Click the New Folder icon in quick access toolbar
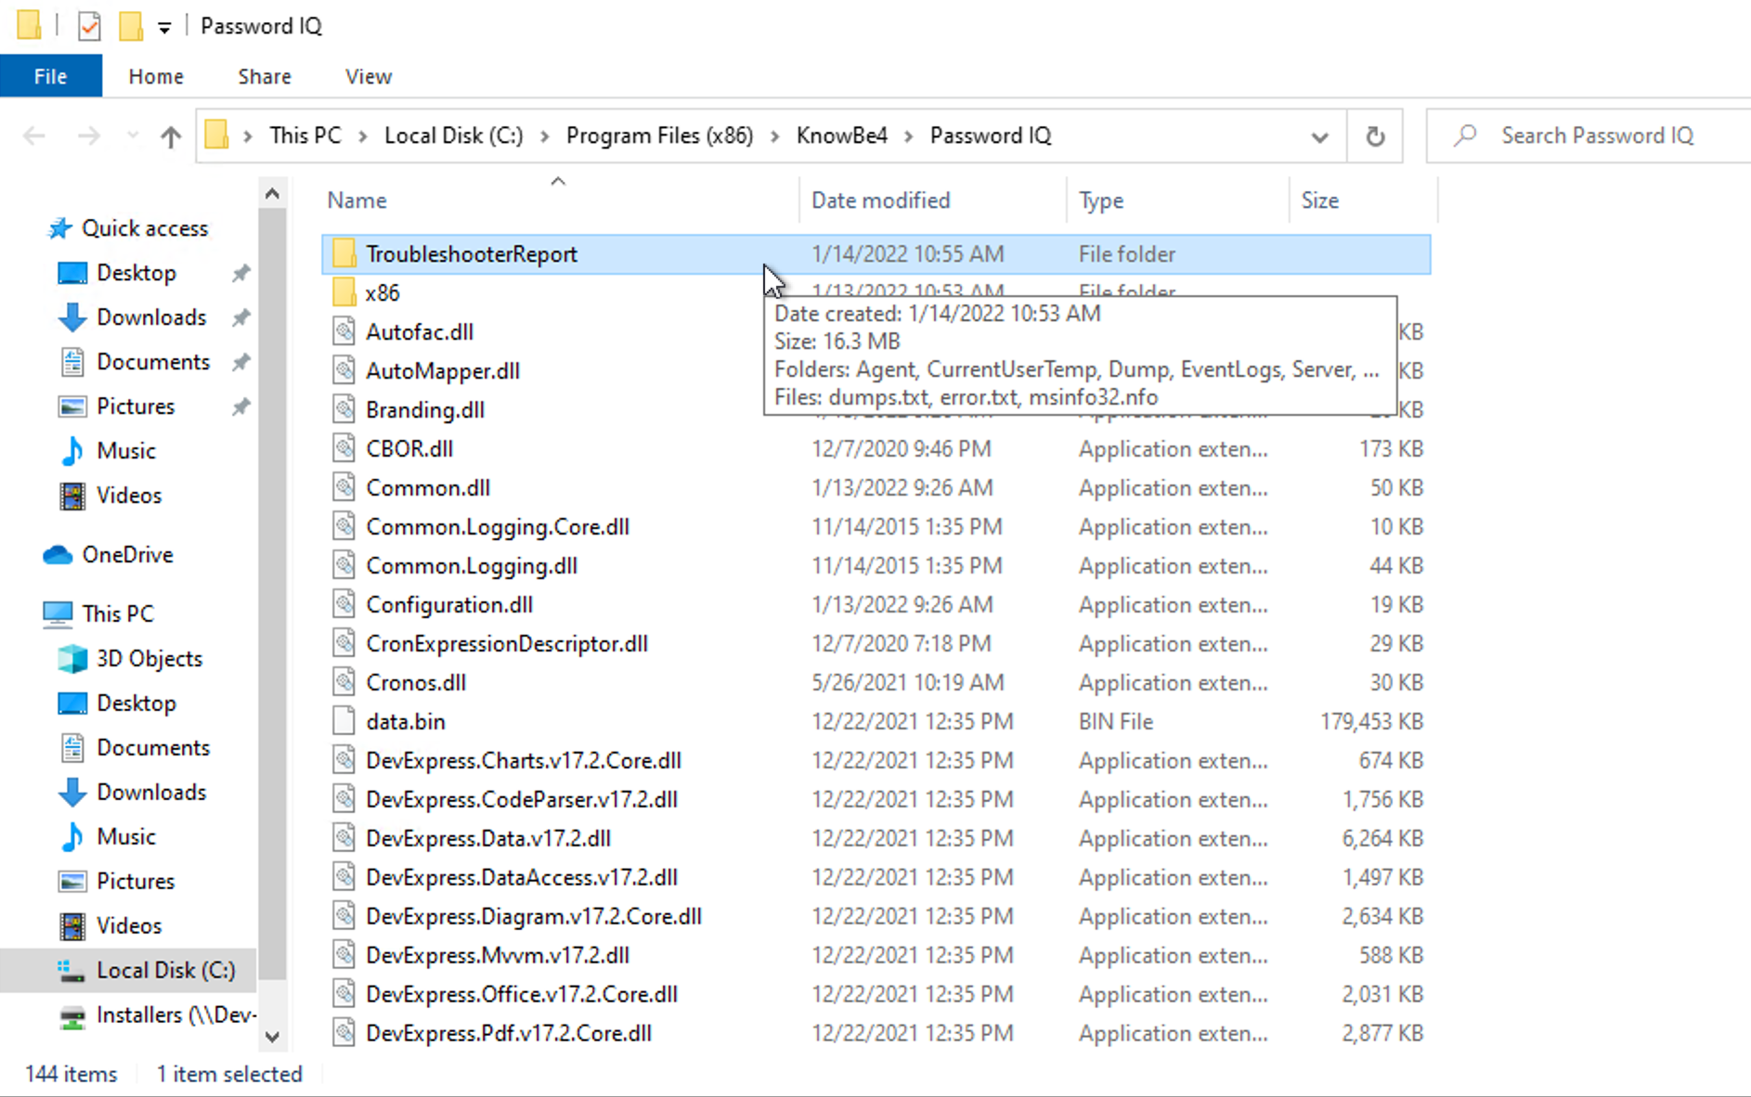Image resolution: width=1751 pixels, height=1097 pixels. pos(128,25)
